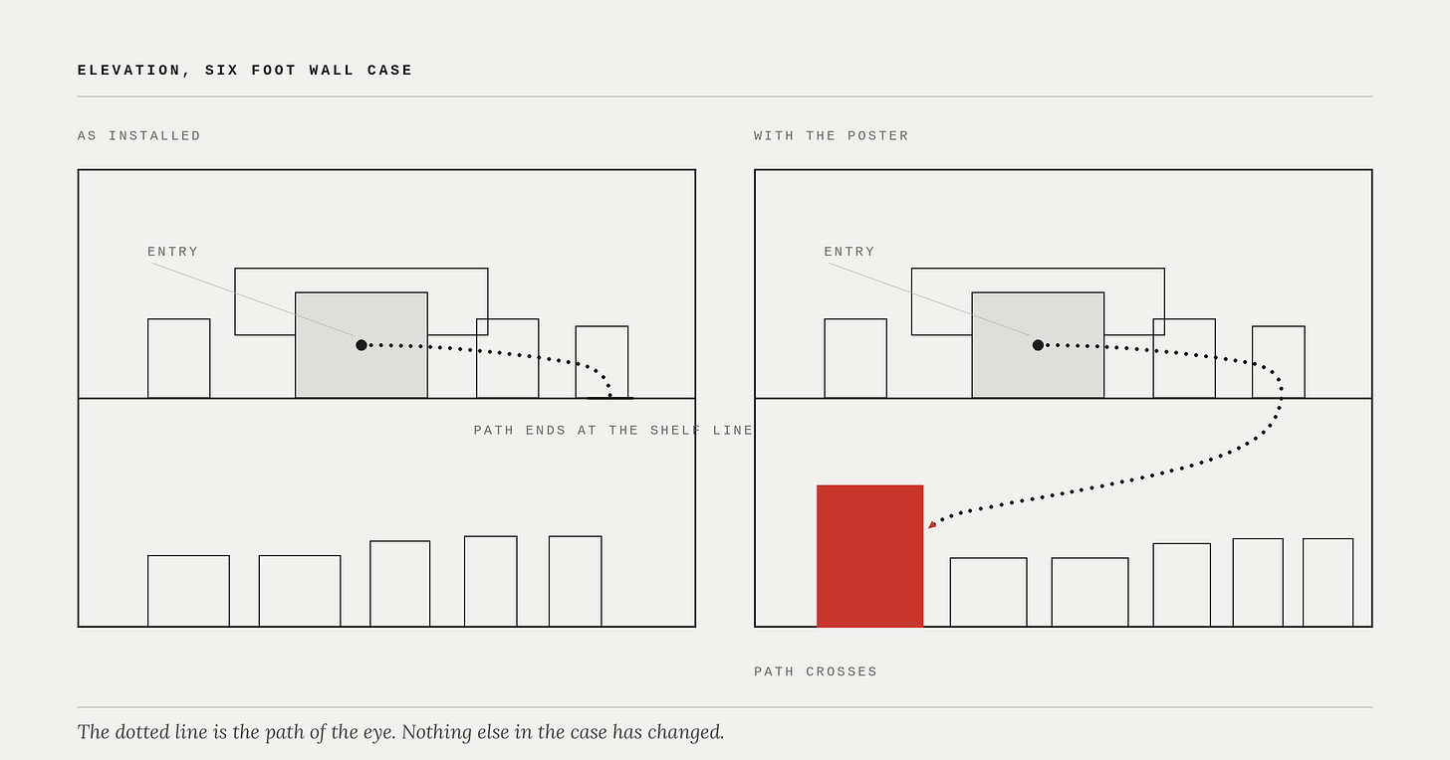Click the italic caption about the dotted line
The width and height of the screenshot is (1450, 760).
pos(400,732)
